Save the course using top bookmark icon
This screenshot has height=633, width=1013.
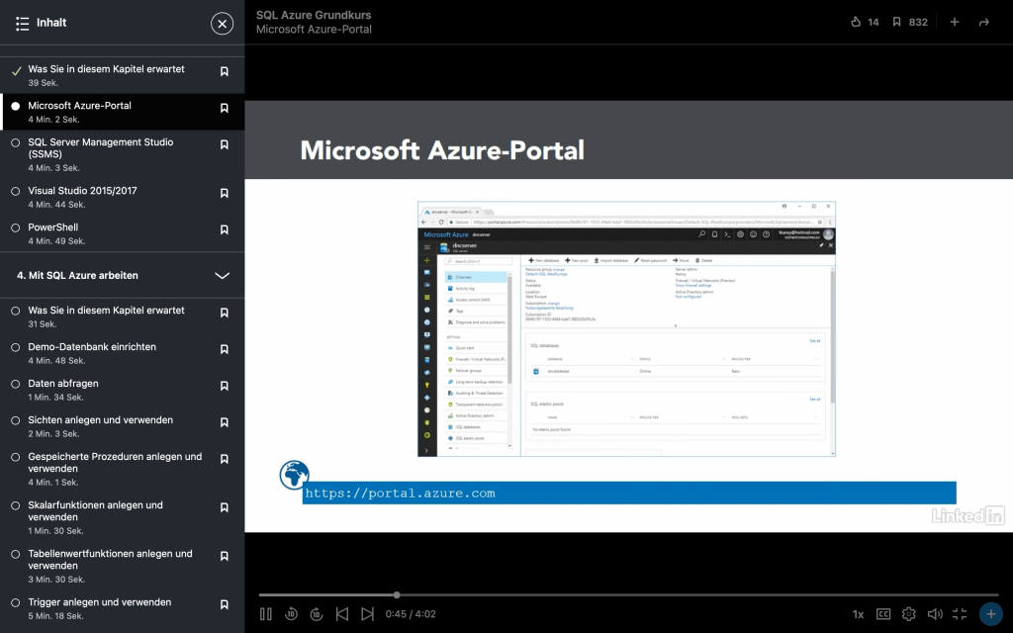(896, 22)
